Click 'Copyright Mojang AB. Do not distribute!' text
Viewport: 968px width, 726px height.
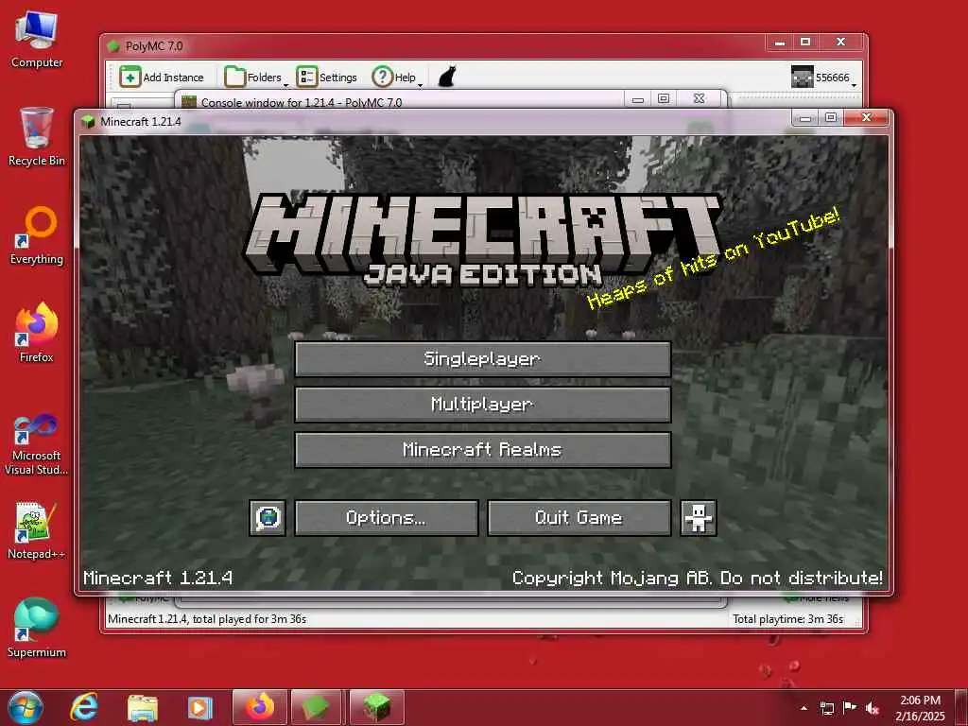pos(698,578)
